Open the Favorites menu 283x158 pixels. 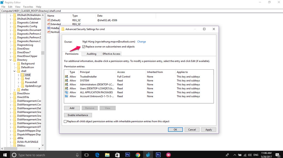(28, 7)
